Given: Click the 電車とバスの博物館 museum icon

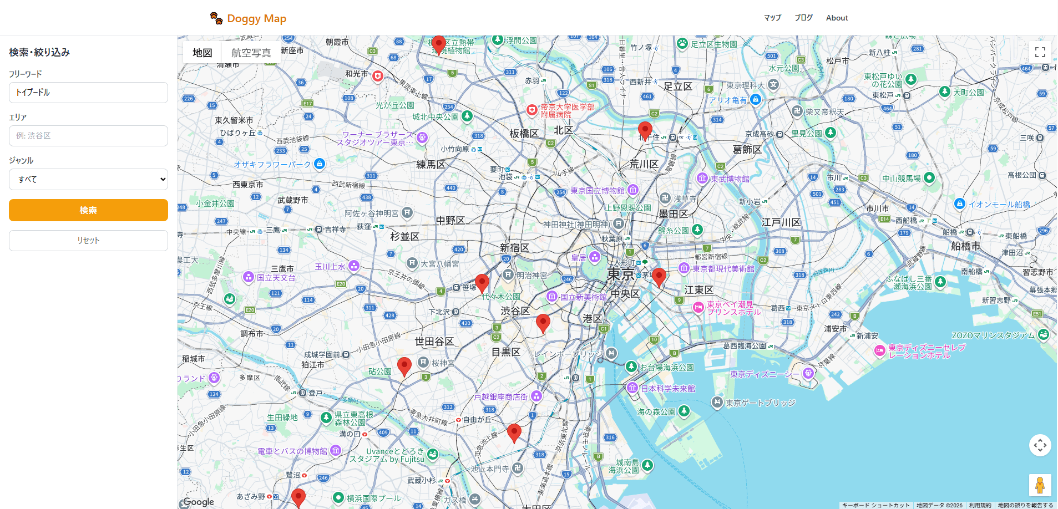Looking at the screenshot, I should click(336, 450).
